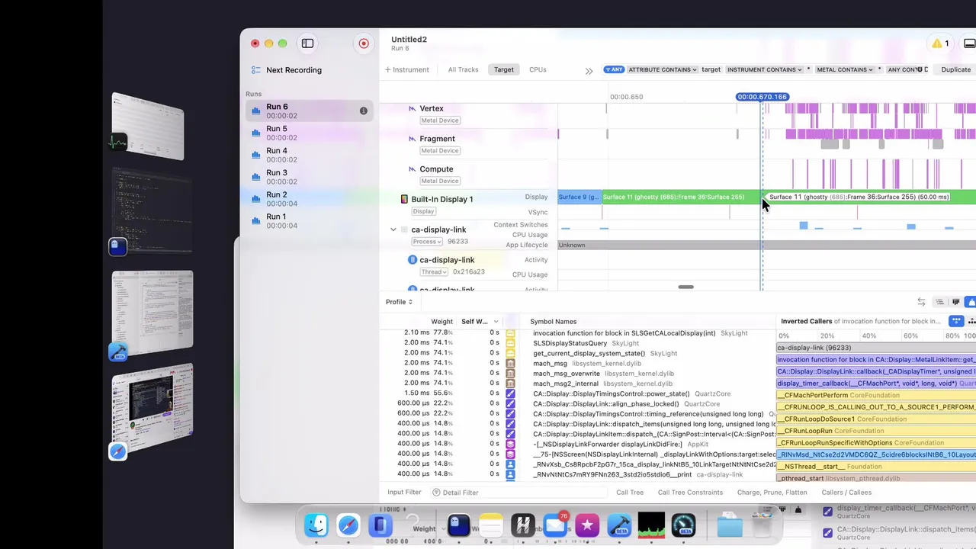
Task: Open the Profile detail dropdown
Action: coord(399,302)
